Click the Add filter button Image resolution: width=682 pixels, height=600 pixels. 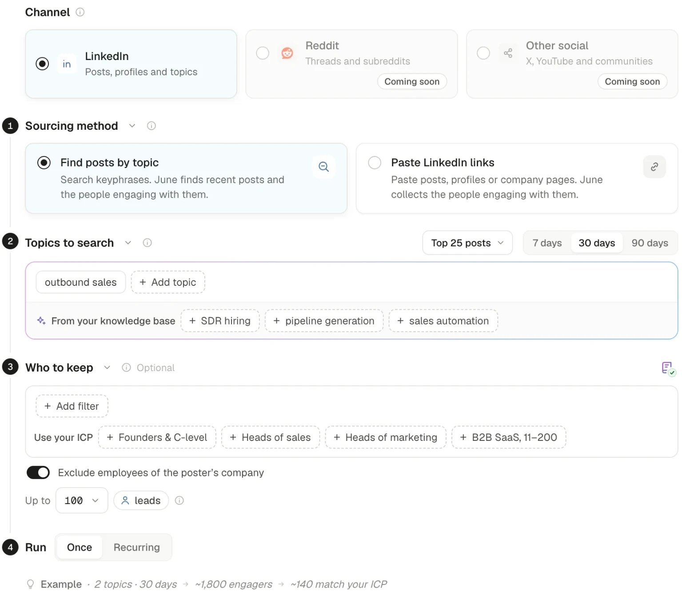pyautogui.click(x=72, y=406)
